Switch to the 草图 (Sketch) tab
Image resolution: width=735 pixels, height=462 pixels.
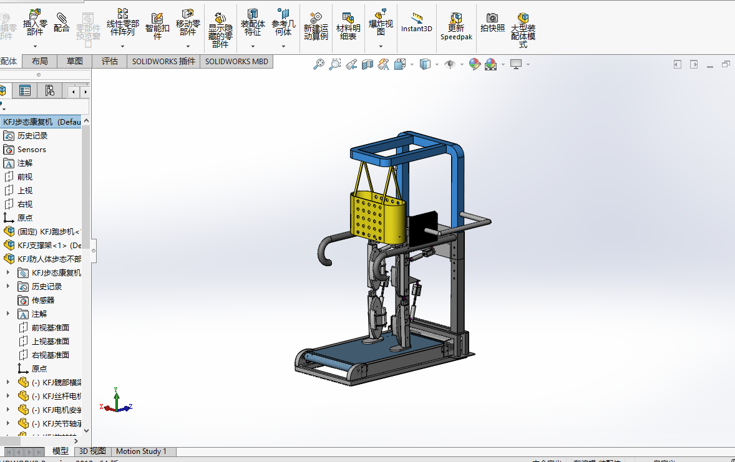(74, 61)
